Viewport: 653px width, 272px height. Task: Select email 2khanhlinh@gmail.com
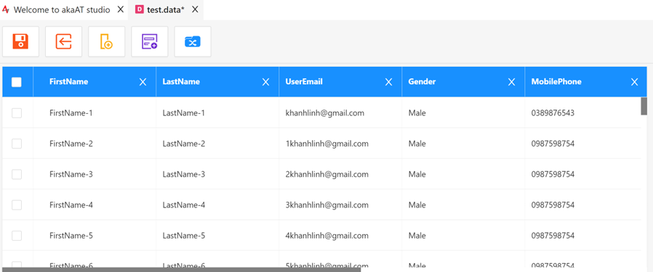point(327,174)
